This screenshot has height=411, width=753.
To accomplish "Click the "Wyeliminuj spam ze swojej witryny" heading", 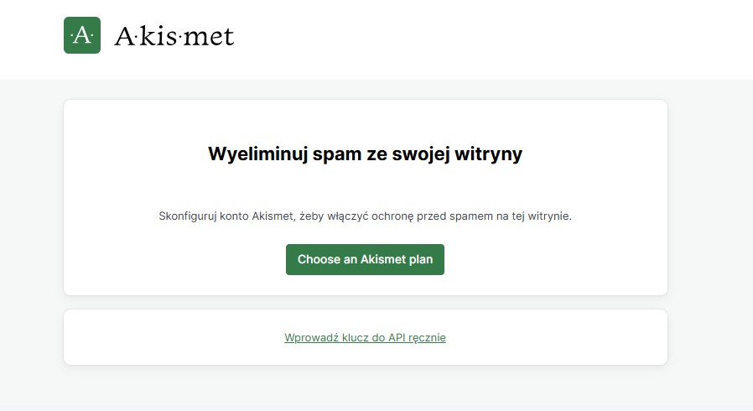I will point(365,154).
